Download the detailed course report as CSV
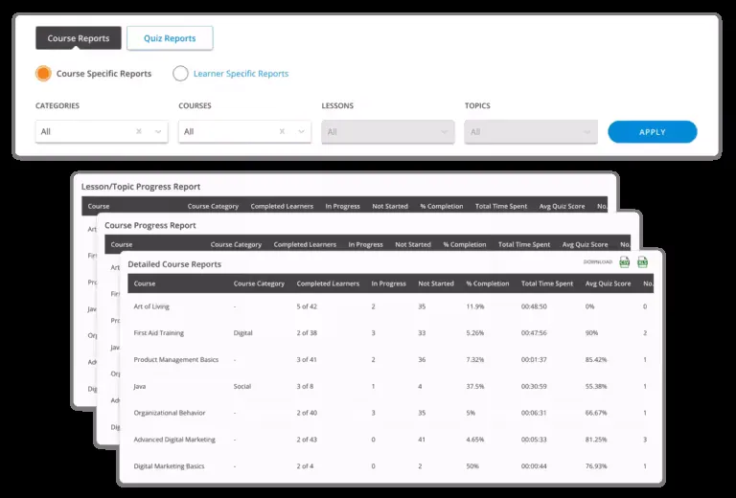The height and width of the screenshot is (498, 736). pyautogui.click(x=624, y=262)
